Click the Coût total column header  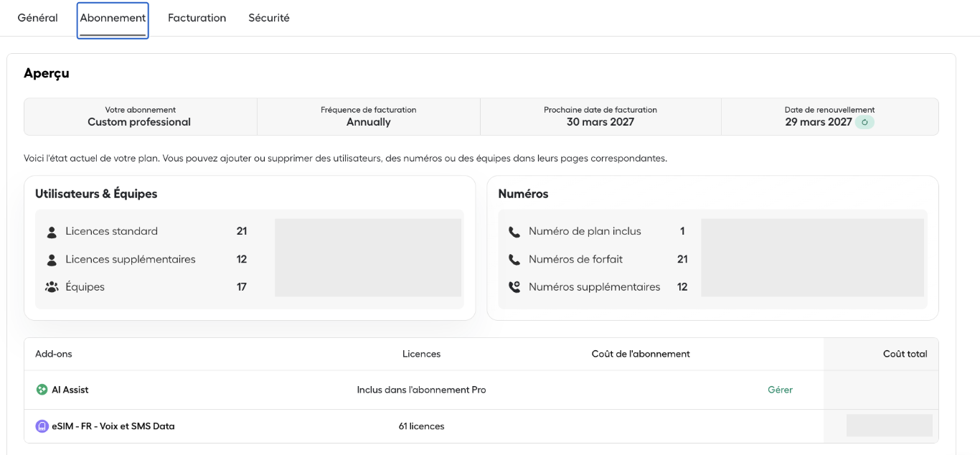point(905,354)
